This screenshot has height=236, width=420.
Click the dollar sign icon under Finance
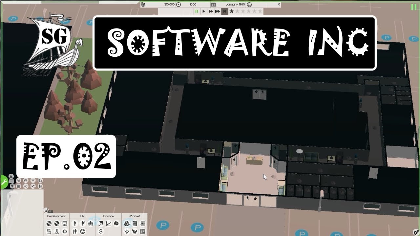101,231
